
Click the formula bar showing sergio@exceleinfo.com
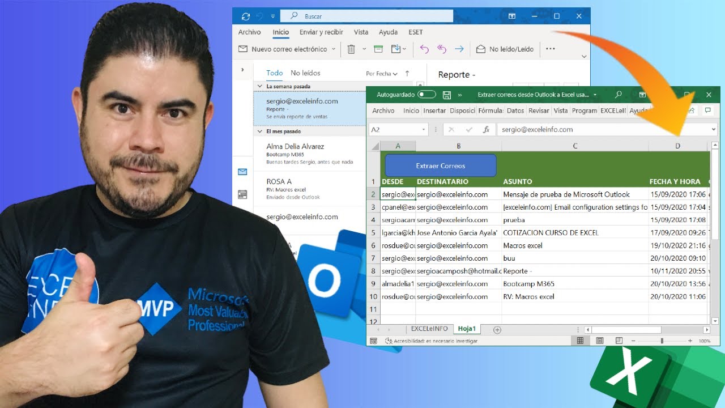pyautogui.click(x=603, y=130)
